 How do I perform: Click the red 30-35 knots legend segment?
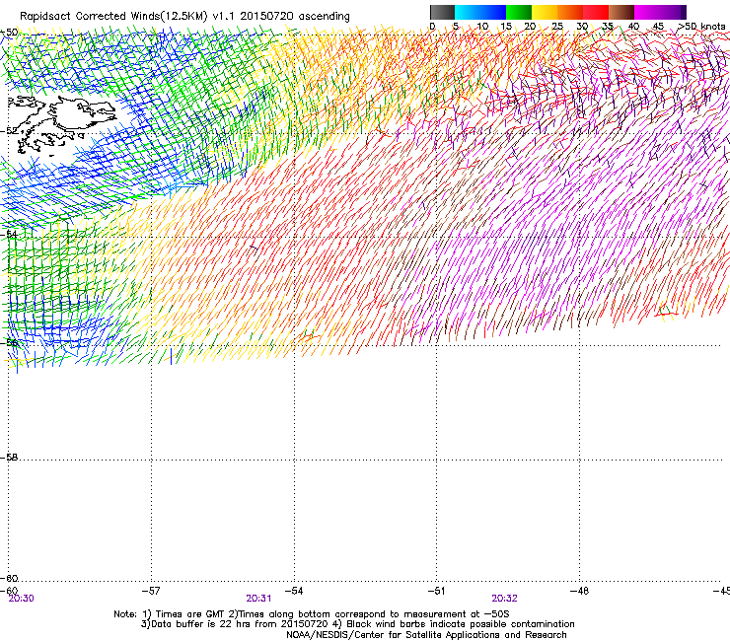tap(596, 12)
